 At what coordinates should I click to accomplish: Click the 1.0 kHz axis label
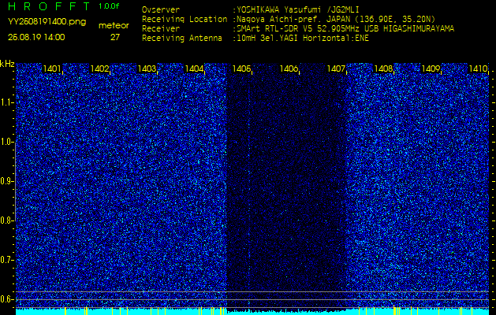point(6,143)
